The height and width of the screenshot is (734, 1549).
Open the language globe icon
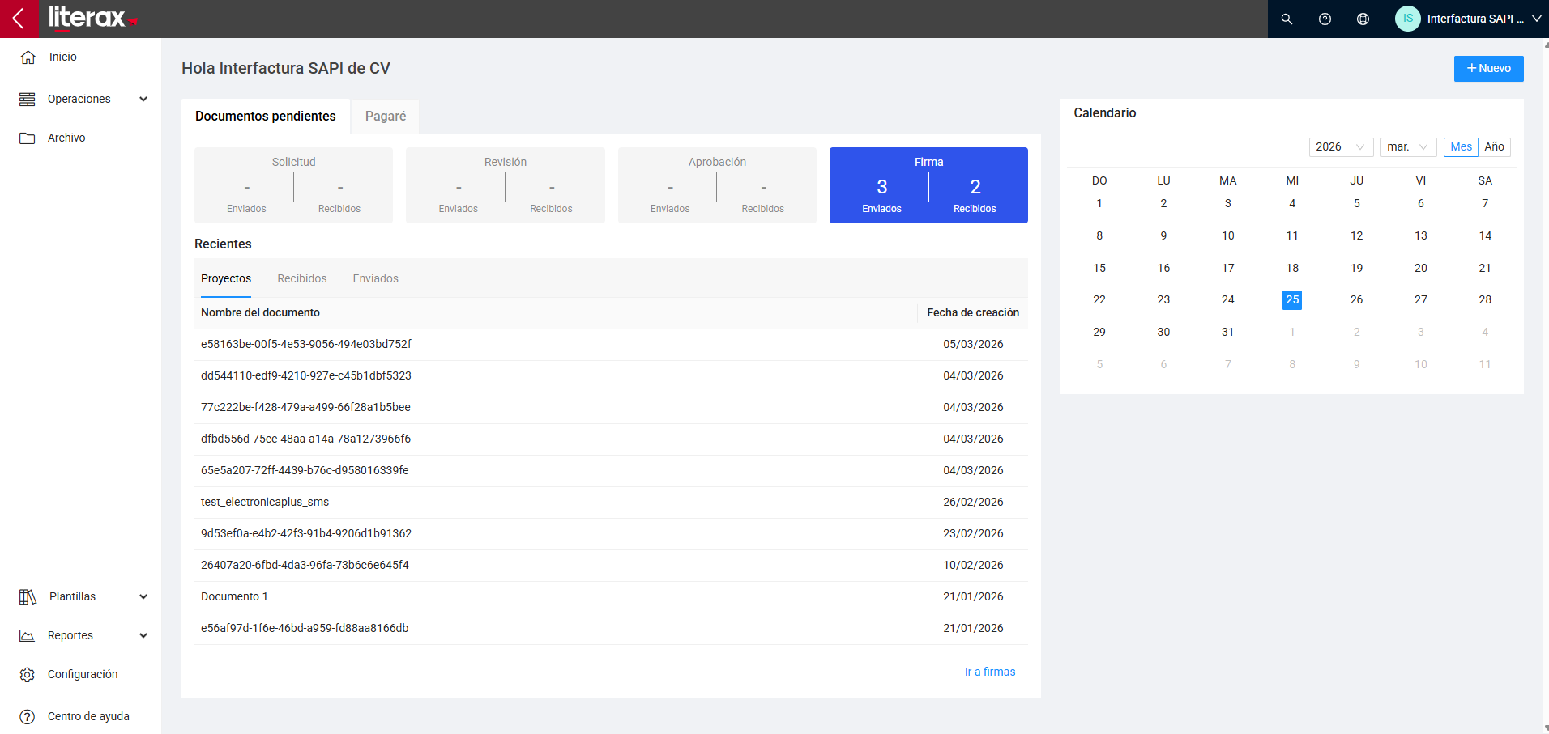[1363, 19]
